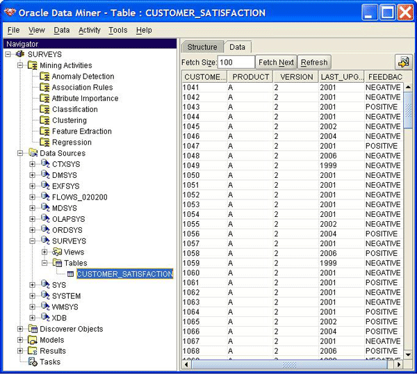Image resolution: width=417 pixels, height=374 pixels.
Task: Click the SURVEYS connection icon at tree root
Action: [21, 54]
